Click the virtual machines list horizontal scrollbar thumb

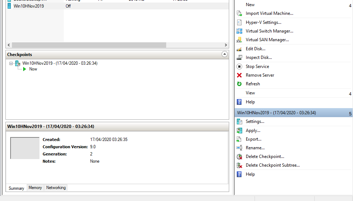click(89, 45)
